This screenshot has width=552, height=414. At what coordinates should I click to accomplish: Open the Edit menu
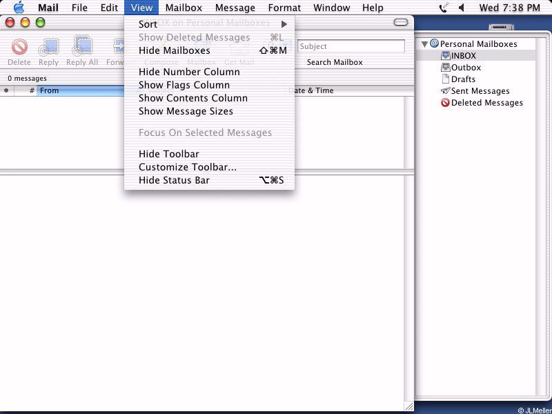click(109, 8)
